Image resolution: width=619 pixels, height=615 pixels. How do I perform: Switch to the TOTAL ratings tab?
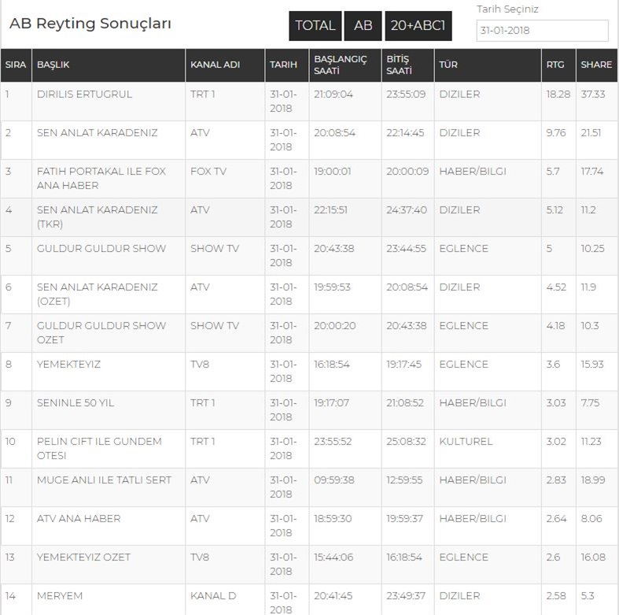click(315, 26)
